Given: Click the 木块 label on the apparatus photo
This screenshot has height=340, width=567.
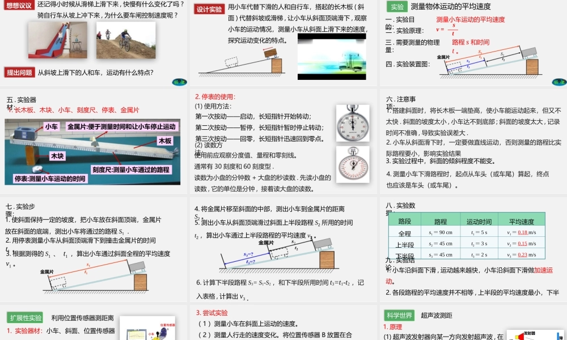Looking at the screenshot, I should (x=57, y=156).
